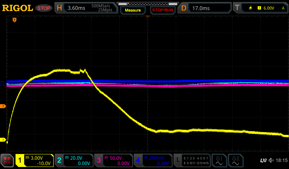Image resolution: width=289 pixels, height=169 pixels.
Task: Open trigger settings showing 6.00V
Action: tap(260, 8)
